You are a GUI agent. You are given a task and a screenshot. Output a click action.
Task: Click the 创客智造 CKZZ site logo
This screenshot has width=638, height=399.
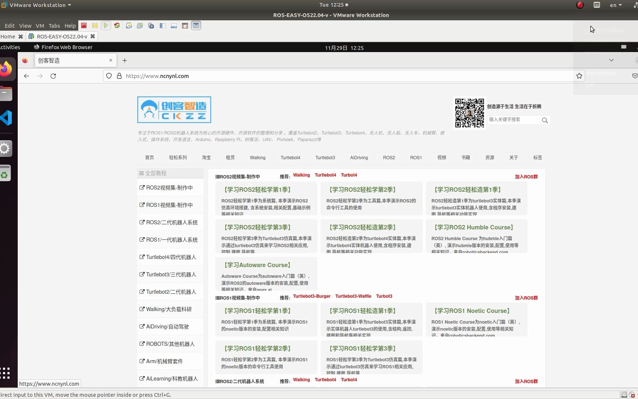point(174,110)
